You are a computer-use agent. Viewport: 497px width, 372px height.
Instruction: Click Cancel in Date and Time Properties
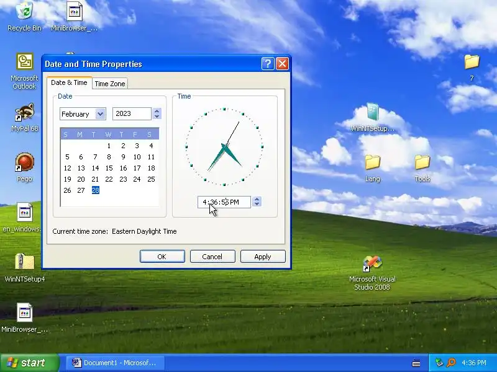coord(212,257)
